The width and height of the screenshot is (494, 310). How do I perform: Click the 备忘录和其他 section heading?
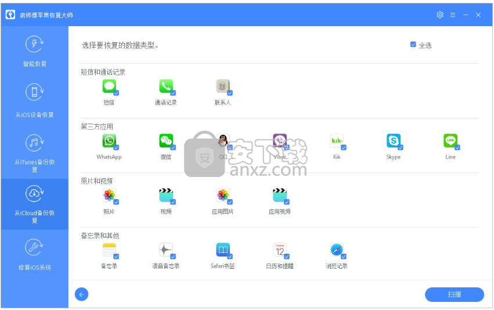[100, 236]
